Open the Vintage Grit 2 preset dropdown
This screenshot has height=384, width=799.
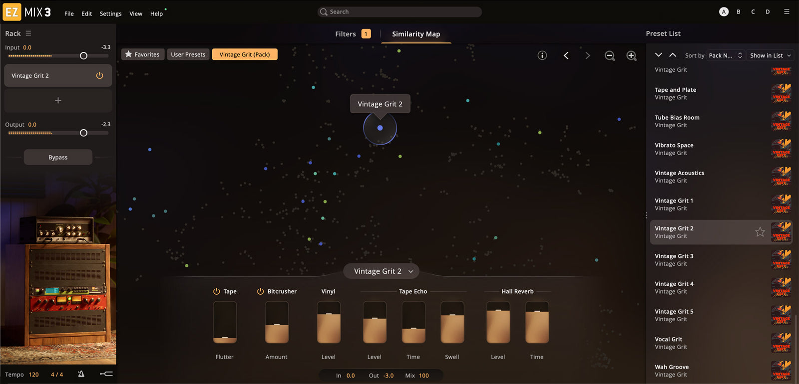(381, 271)
